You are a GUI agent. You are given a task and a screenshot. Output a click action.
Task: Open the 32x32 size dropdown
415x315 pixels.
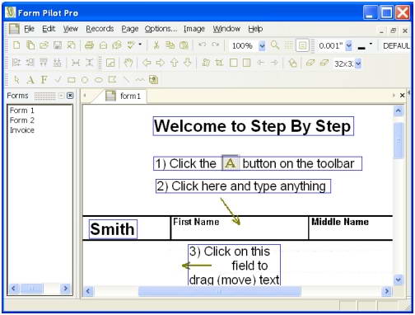pos(358,63)
